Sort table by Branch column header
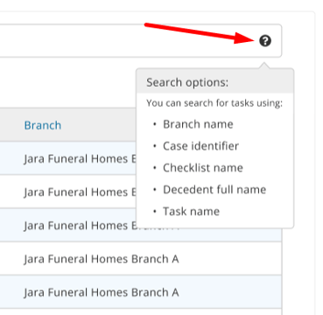The width and height of the screenshot is (323, 315). pyautogui.click(x=43, y=125)
